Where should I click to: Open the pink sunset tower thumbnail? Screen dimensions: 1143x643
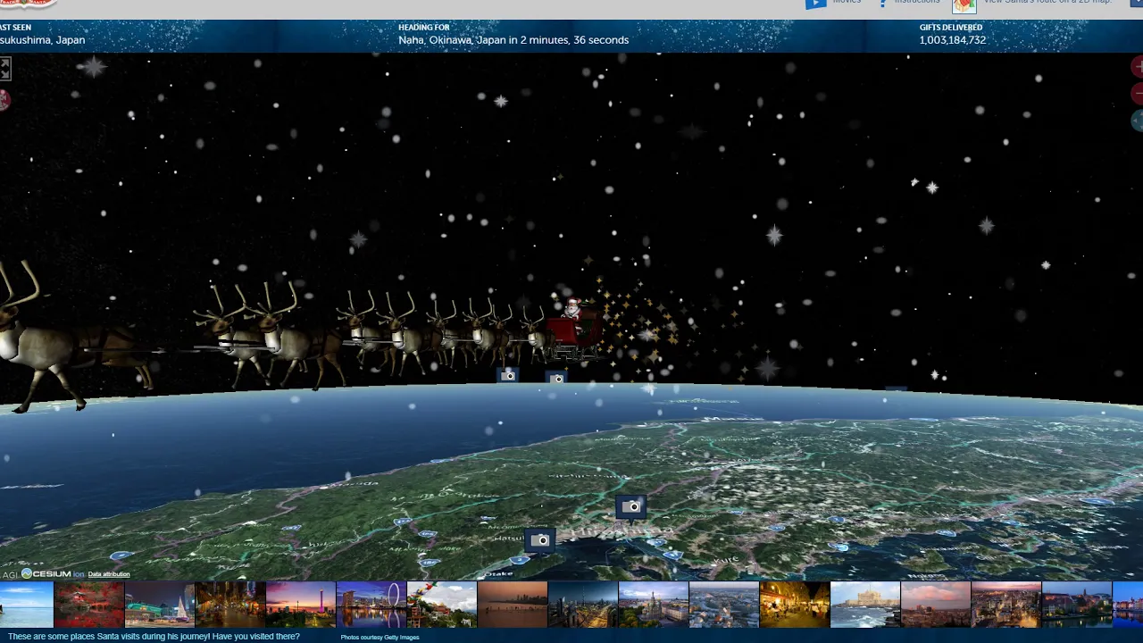coord(300,605)
